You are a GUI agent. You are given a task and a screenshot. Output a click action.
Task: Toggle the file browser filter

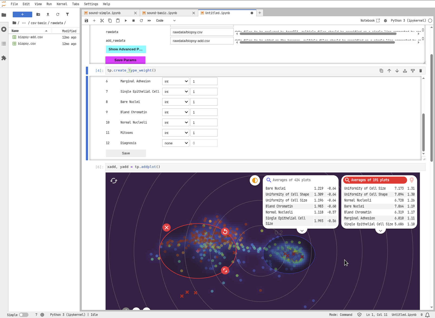(x=67, y=14)
